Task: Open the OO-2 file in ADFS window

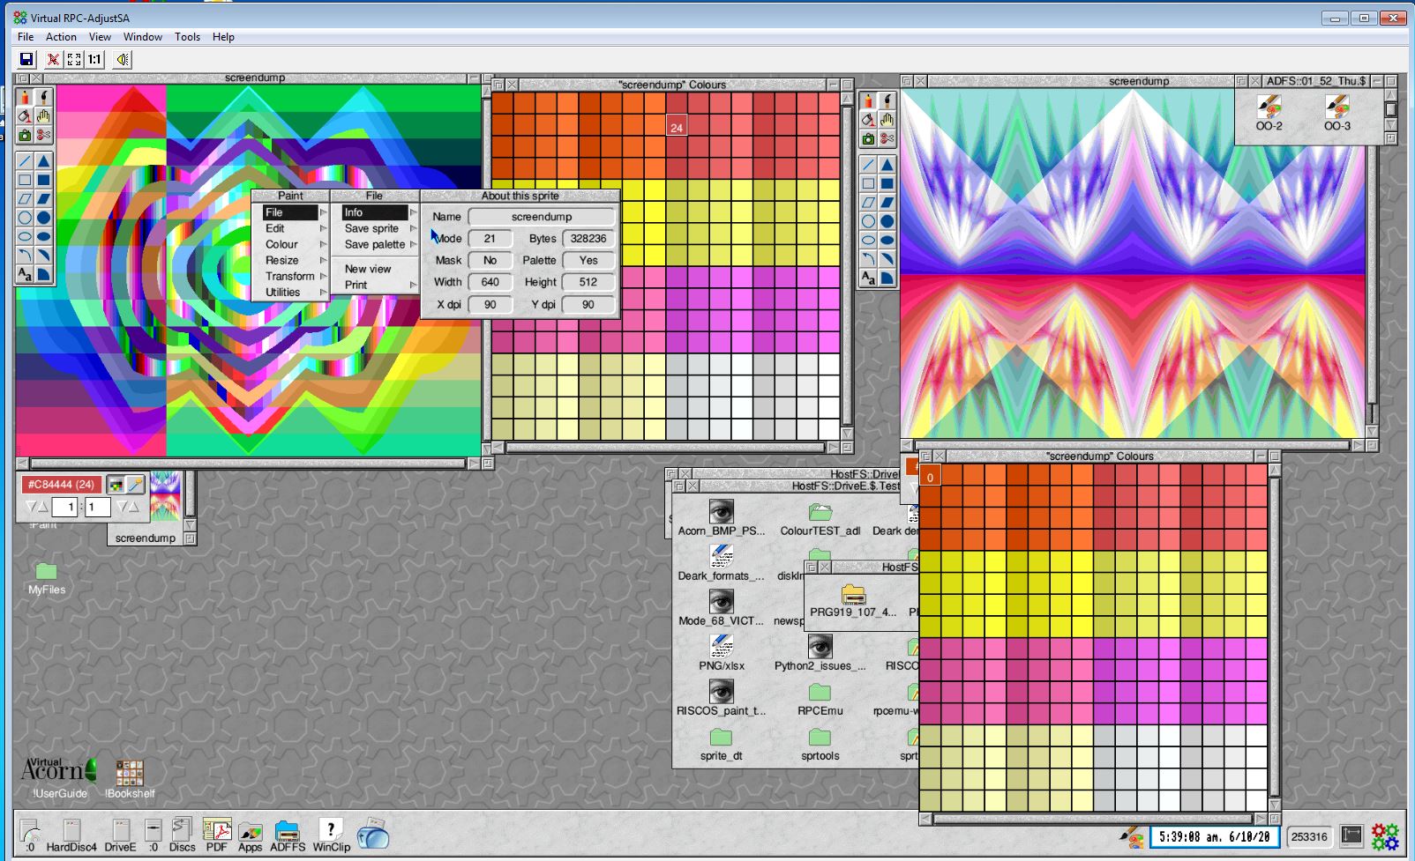Action: (1269, 113)
